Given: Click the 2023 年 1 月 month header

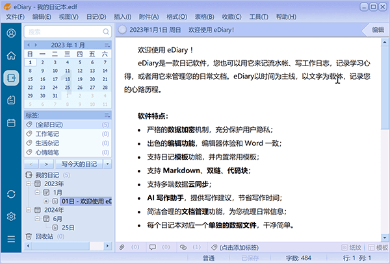Looking at the screenshot, I should point(68,45).
